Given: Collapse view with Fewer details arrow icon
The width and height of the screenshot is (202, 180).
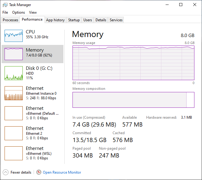Looking at the screenshot, I should (x=5, y=172).
